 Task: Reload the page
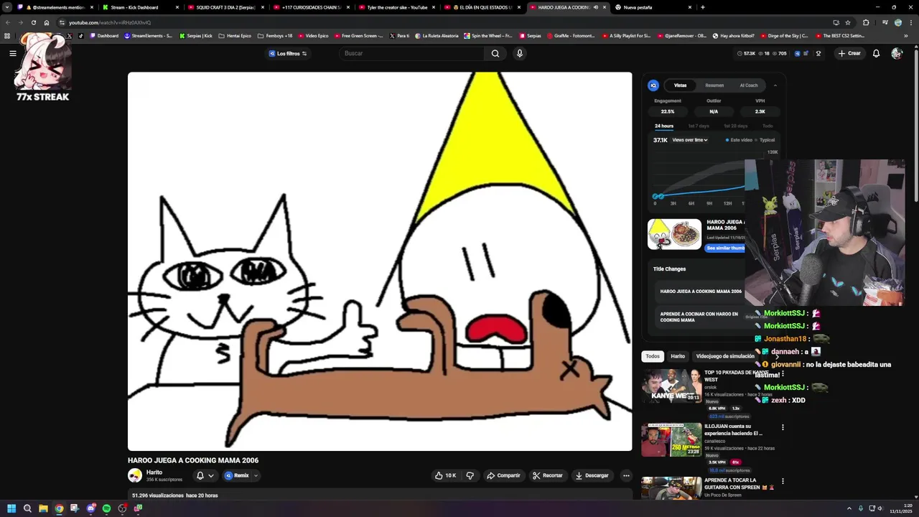pyautogui.click(x=33, y=22)
